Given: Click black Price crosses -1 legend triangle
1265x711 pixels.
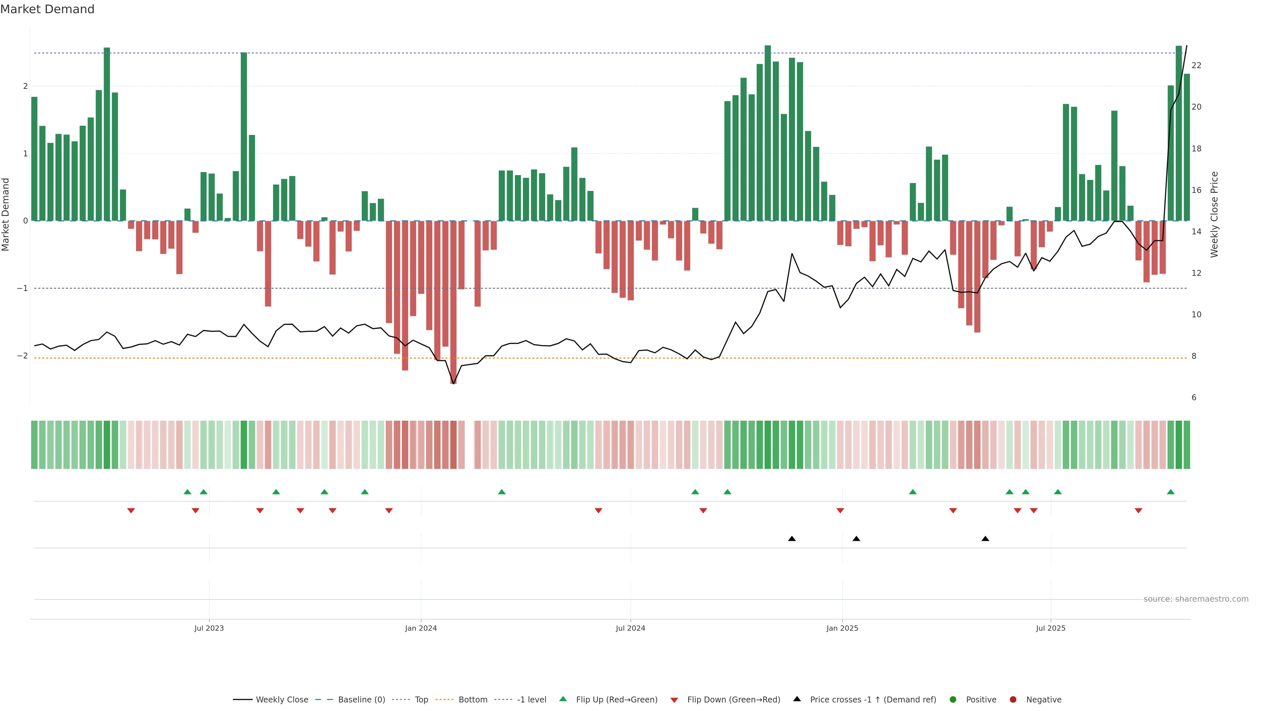Looking at the screenshot, I should click(x=797, y=699).
